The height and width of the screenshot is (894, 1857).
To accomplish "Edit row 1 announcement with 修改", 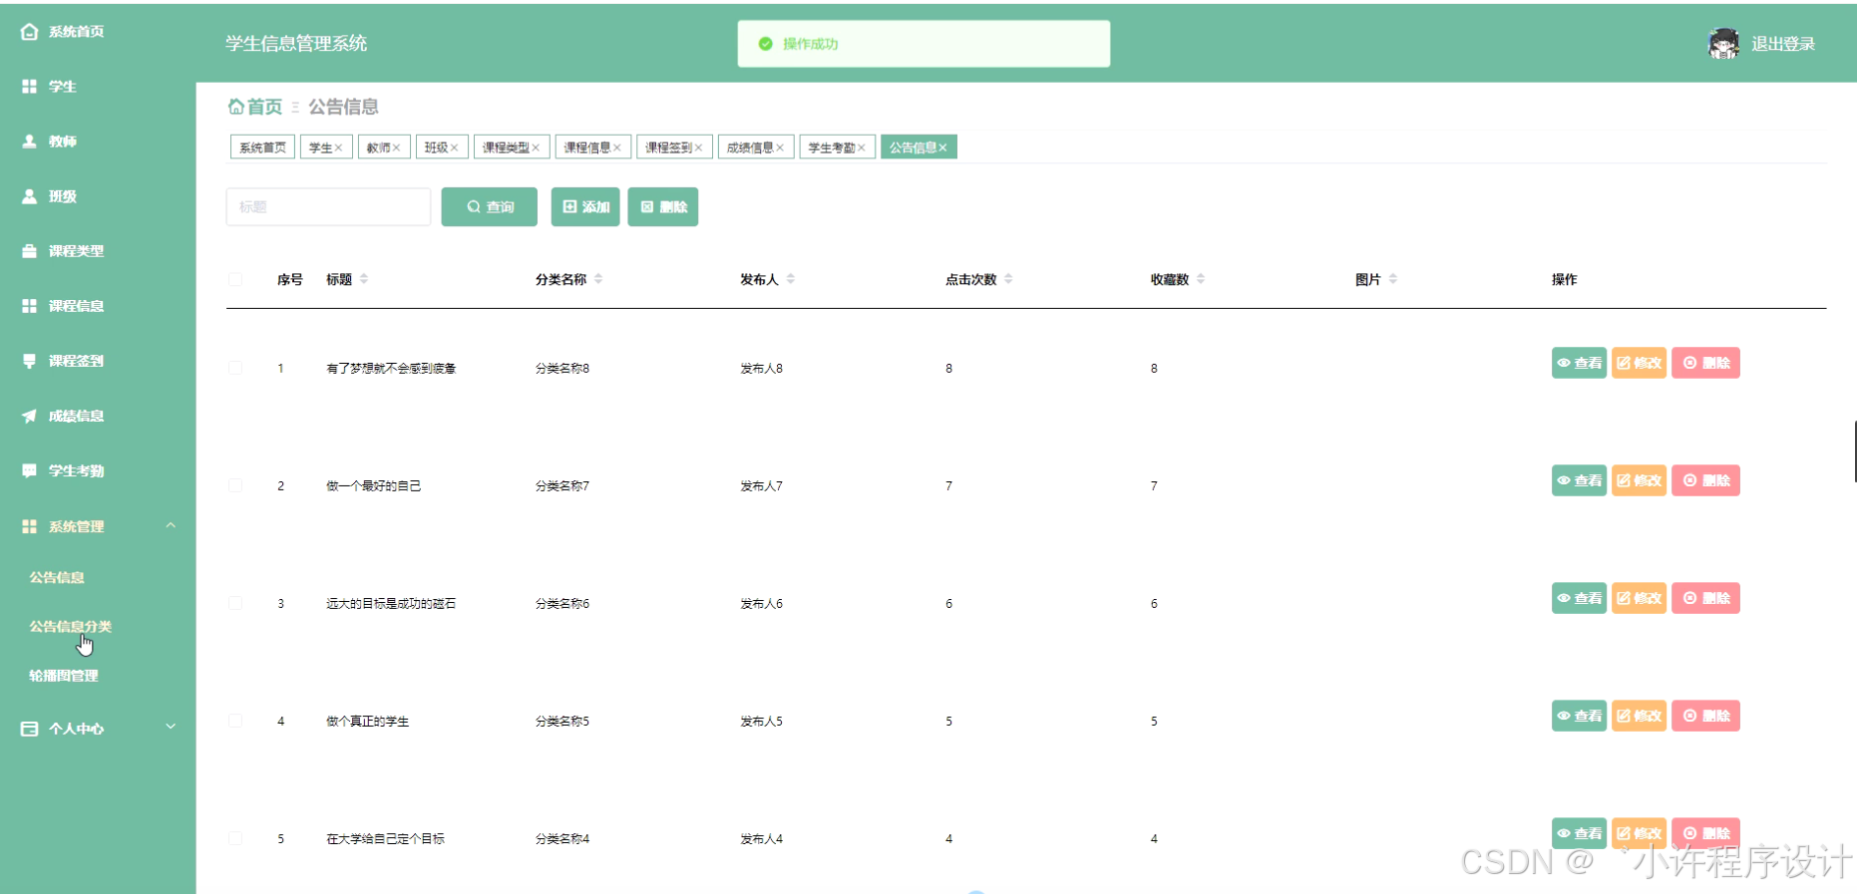I will [x=1639, y=363].
